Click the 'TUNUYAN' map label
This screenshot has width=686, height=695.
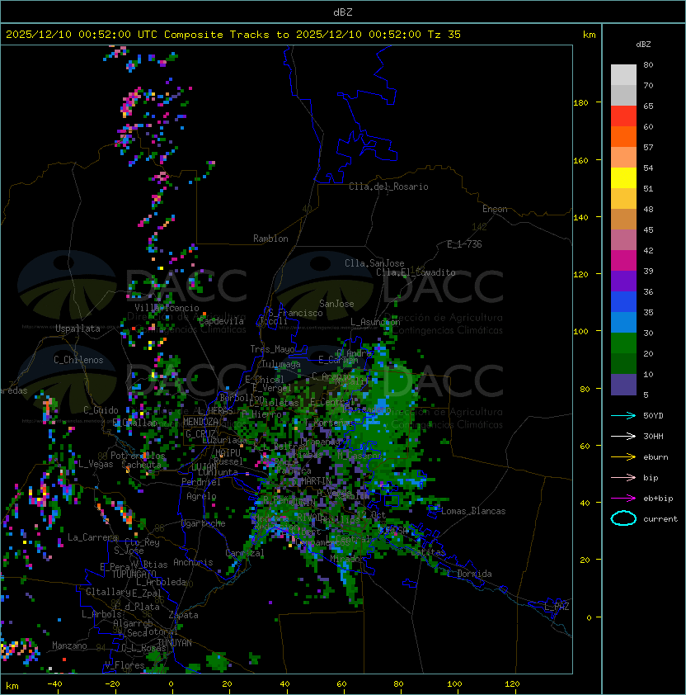click(175, 643)
